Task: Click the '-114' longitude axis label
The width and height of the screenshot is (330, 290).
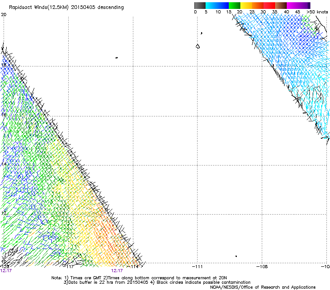Action: [x=133, y=267]
